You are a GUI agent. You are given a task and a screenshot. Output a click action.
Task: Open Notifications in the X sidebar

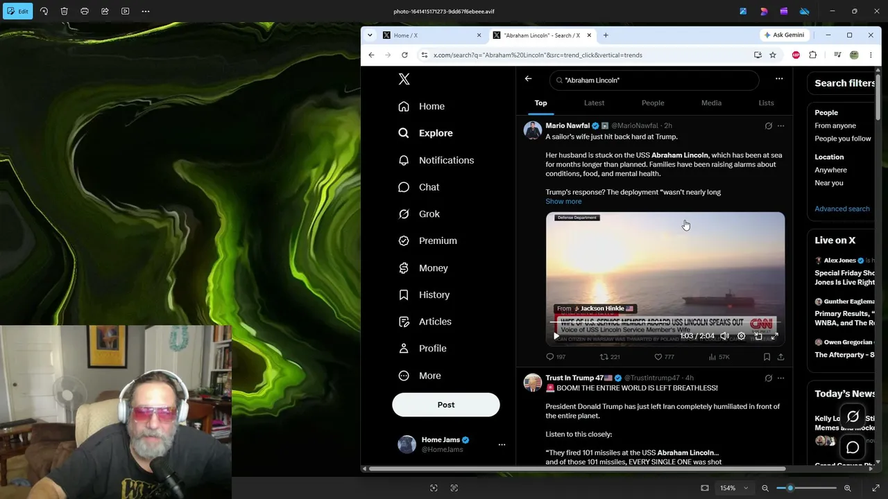click(x=436, y=160)
